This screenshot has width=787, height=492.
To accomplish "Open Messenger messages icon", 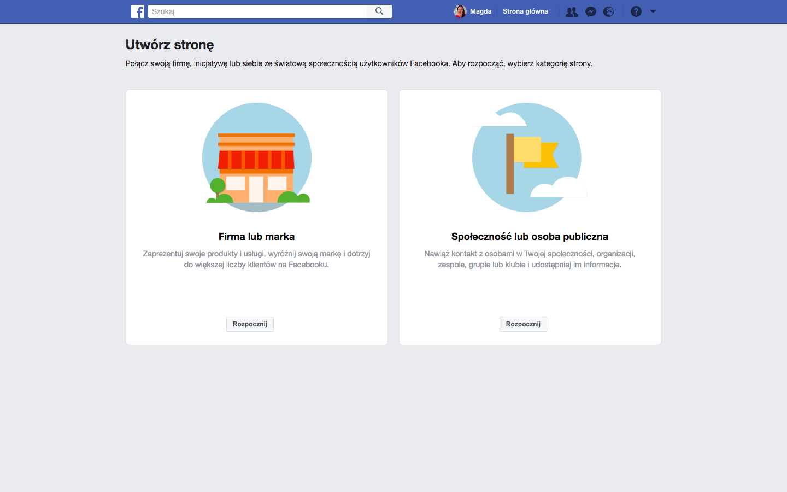I will (591, 11).
